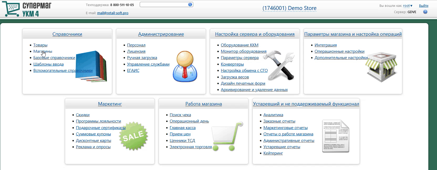Open the Demo Store selector

289,8
